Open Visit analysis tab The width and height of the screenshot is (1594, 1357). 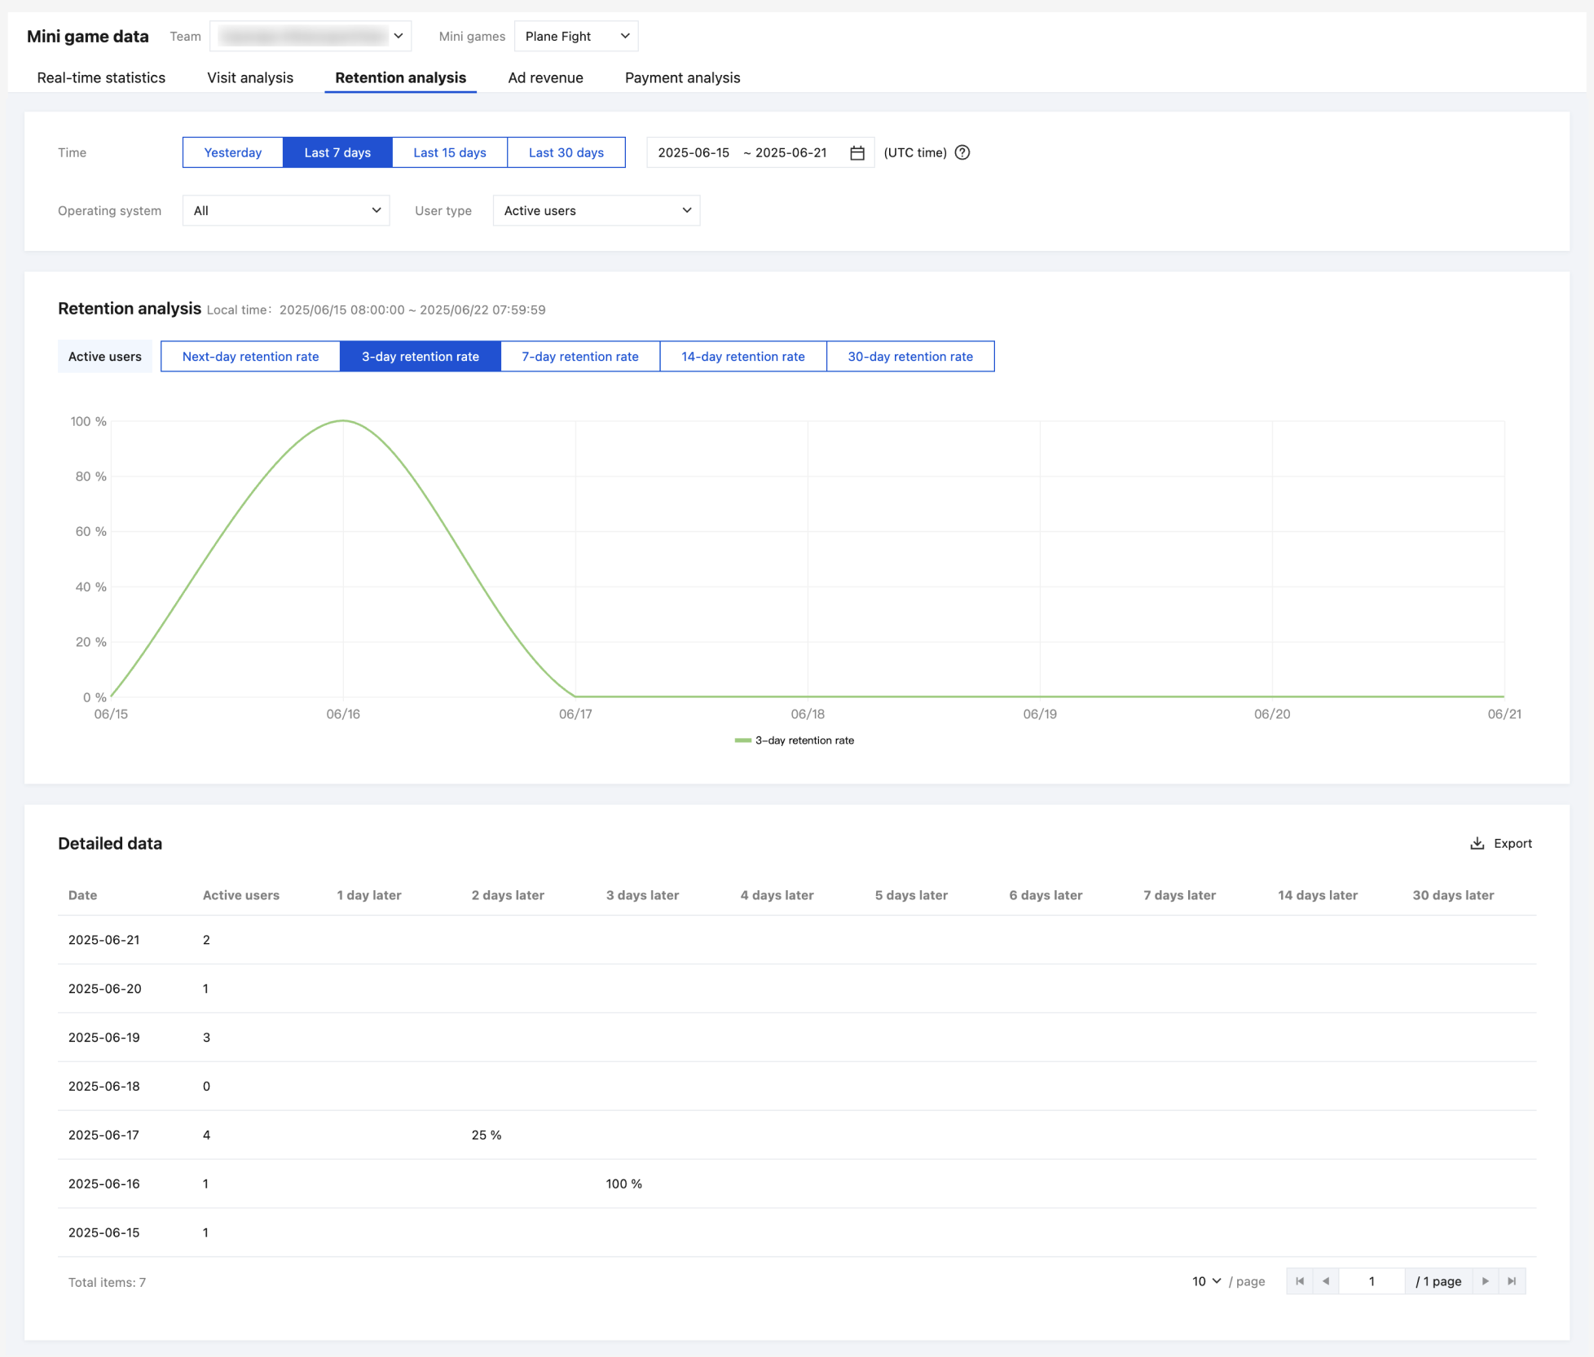click(249, 78)
